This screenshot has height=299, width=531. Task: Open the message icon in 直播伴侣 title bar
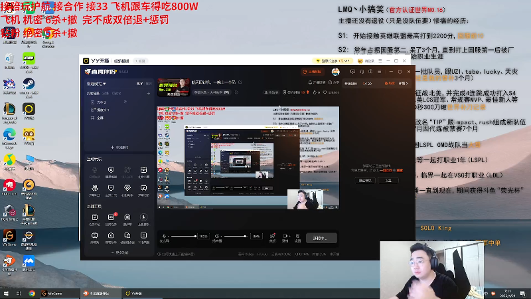tap(352, 72)
